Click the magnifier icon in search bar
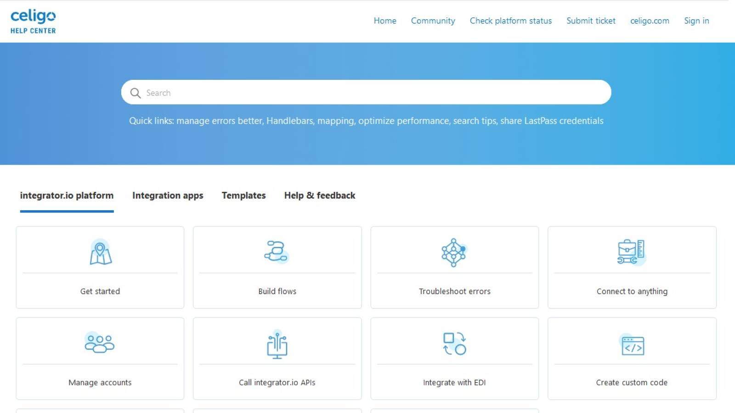 pos(135,93)
